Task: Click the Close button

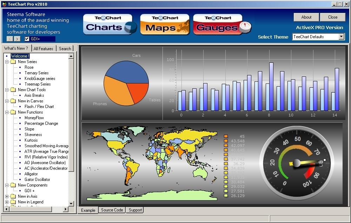Action: tap(333, 17)
